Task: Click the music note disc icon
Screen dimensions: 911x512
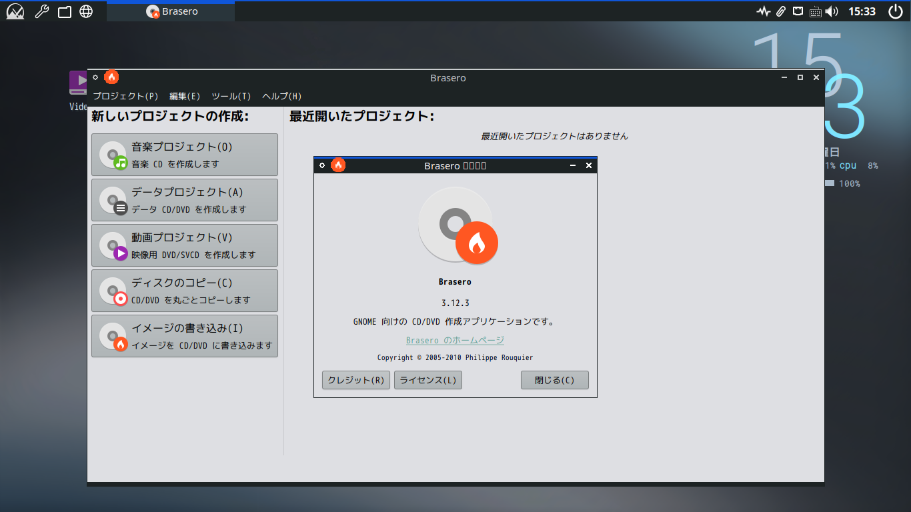Action: pyautogui.click(x=113, y=155)
